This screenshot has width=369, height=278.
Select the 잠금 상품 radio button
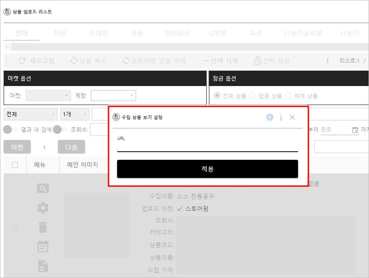pos(252,96)
